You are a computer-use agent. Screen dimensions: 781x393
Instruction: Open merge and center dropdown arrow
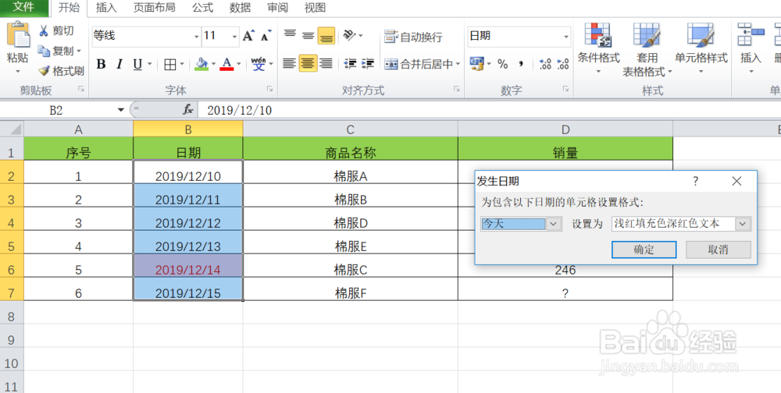coord(458,64)
